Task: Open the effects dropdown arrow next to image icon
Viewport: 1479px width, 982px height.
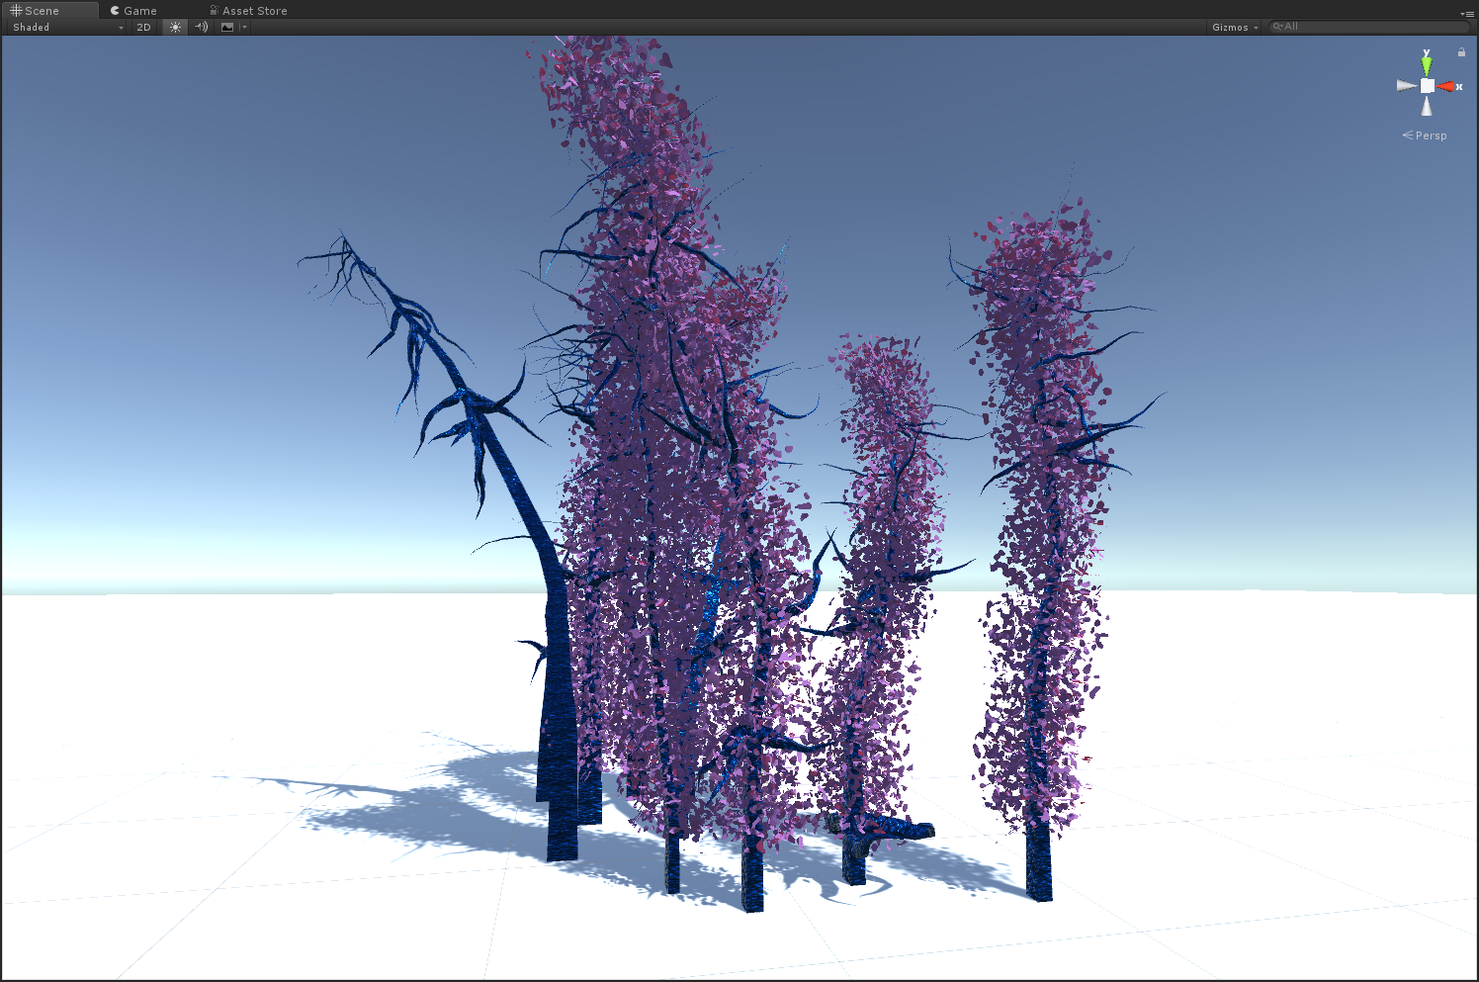Action: [244, 27]
